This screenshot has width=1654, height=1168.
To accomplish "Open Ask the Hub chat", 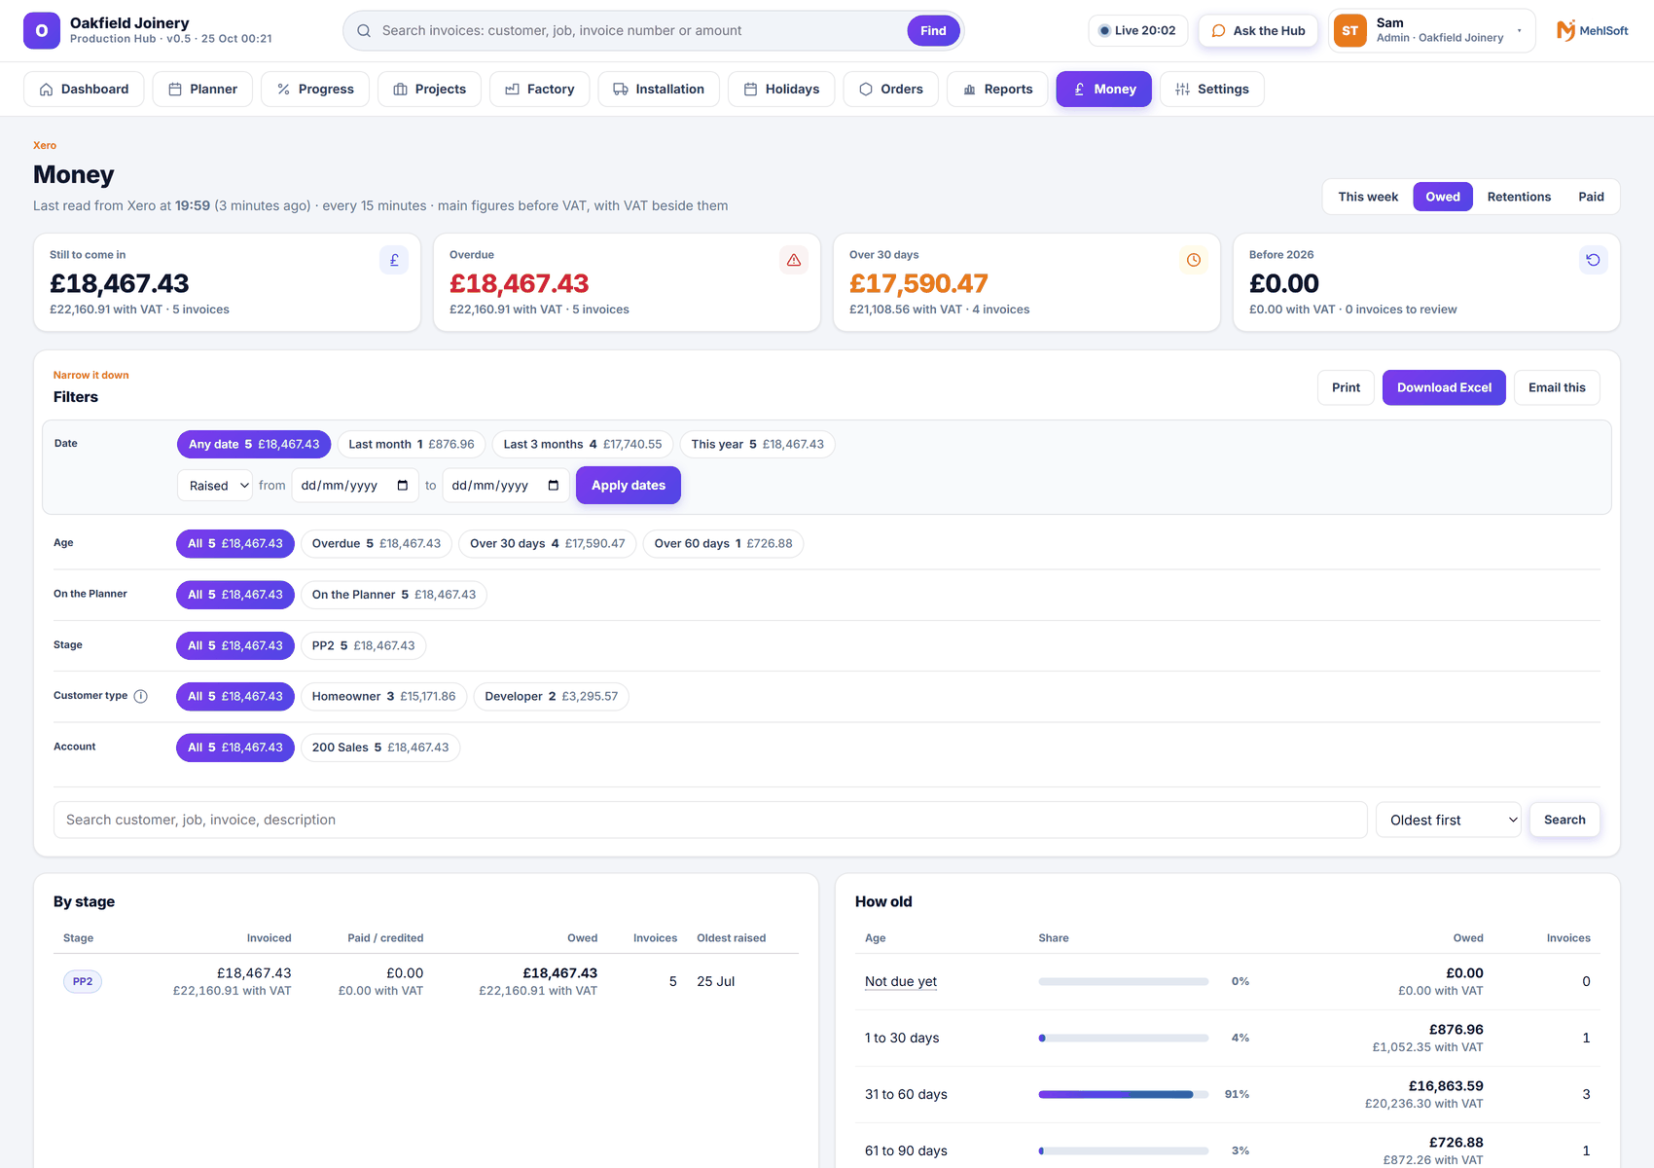I will pos(1258,31).
